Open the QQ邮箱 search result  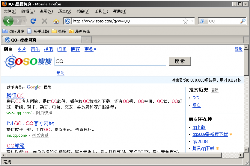[x=15, y=146]
